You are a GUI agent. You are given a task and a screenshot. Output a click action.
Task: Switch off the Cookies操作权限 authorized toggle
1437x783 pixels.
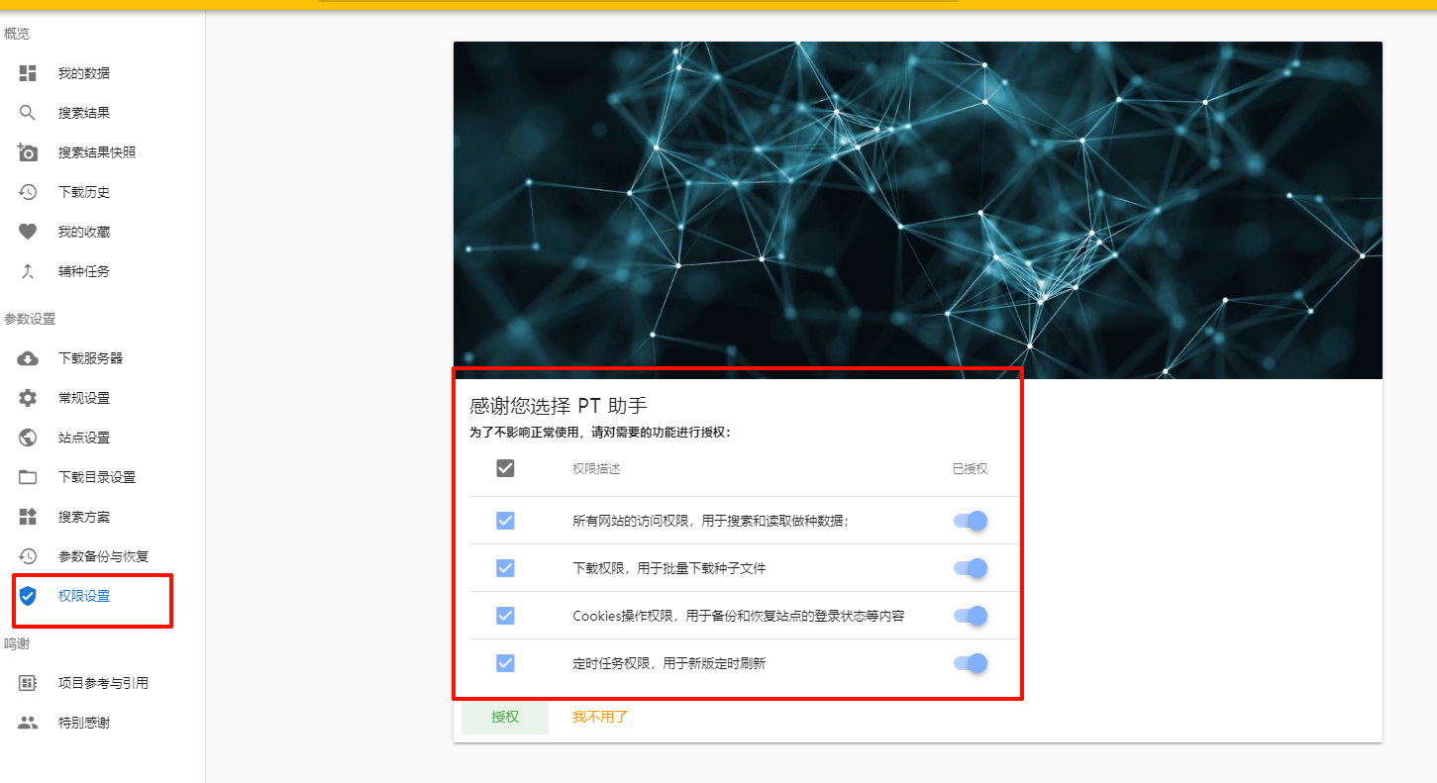coord(971,616)
